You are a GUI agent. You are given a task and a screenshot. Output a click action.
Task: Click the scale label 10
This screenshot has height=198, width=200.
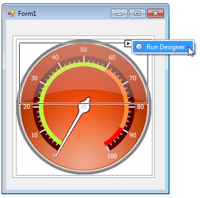(34, 135)
